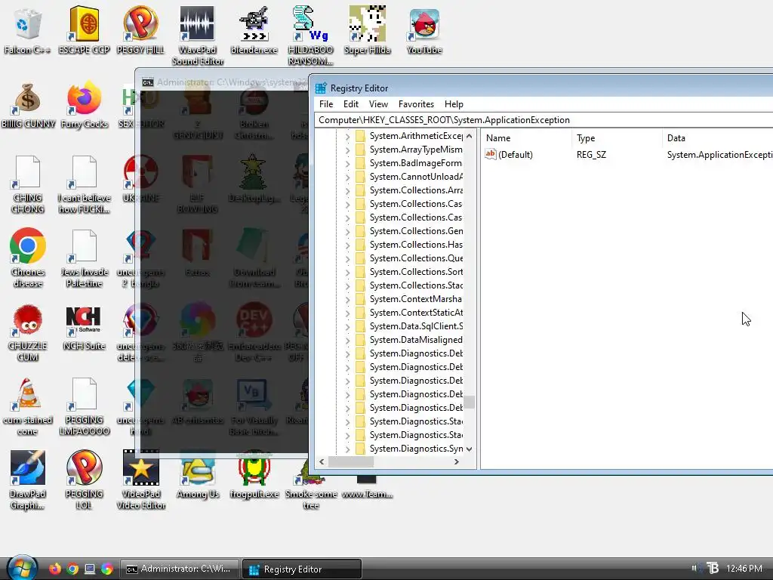Expand the System.Collections.Sort key chevron
The width and height of the screenshot is (773, 580).
347,272
